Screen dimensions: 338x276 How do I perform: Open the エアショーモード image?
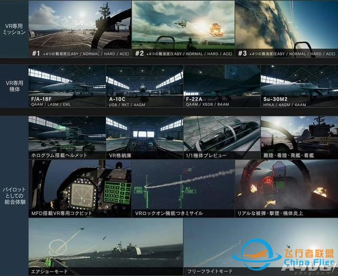(x=106, y=246)
